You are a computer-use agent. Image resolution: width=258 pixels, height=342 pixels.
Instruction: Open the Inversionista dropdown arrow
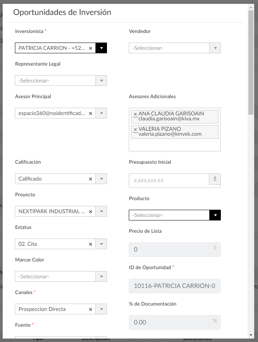102,48
